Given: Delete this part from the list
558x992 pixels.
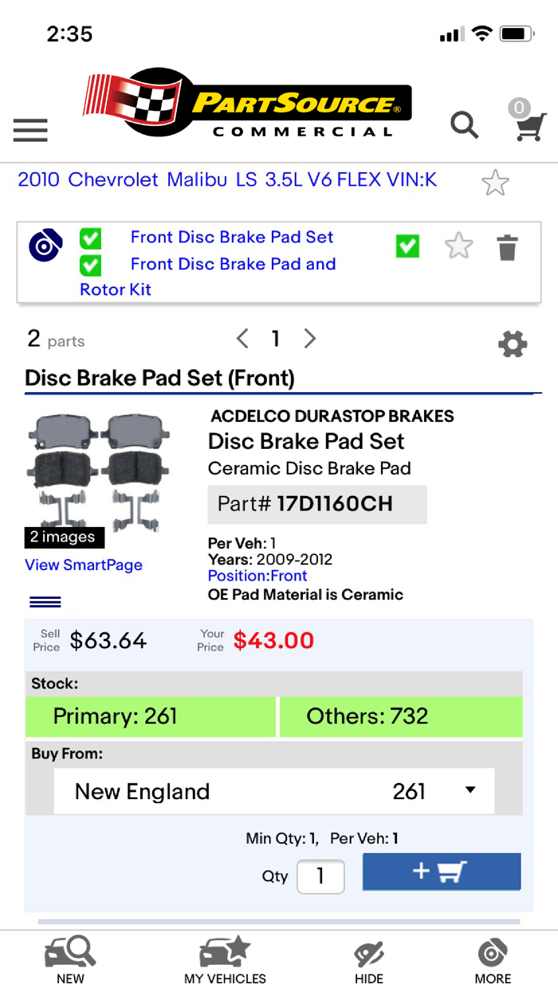Looking at the screenshot, I should [x=508, y=248].
